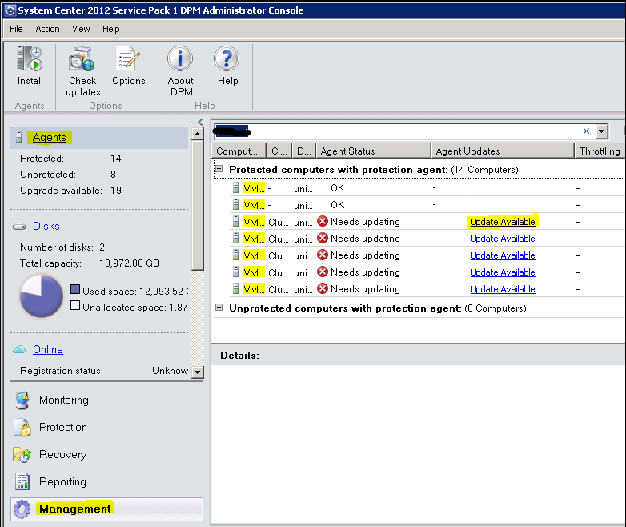Collapse the left navigation pane arrow
The width and height of the screenshot is (626, 527).
point(200,122)
